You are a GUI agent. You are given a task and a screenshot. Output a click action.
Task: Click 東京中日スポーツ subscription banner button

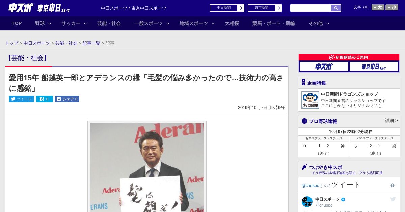pyautogui.click(x=374, y=66)
